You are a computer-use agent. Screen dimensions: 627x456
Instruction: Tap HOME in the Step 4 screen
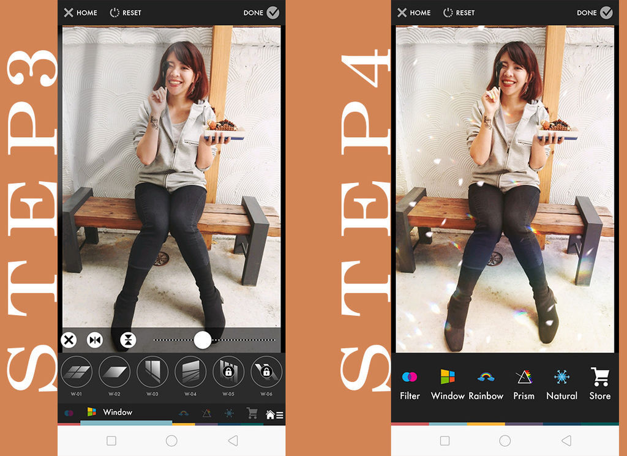414,13
